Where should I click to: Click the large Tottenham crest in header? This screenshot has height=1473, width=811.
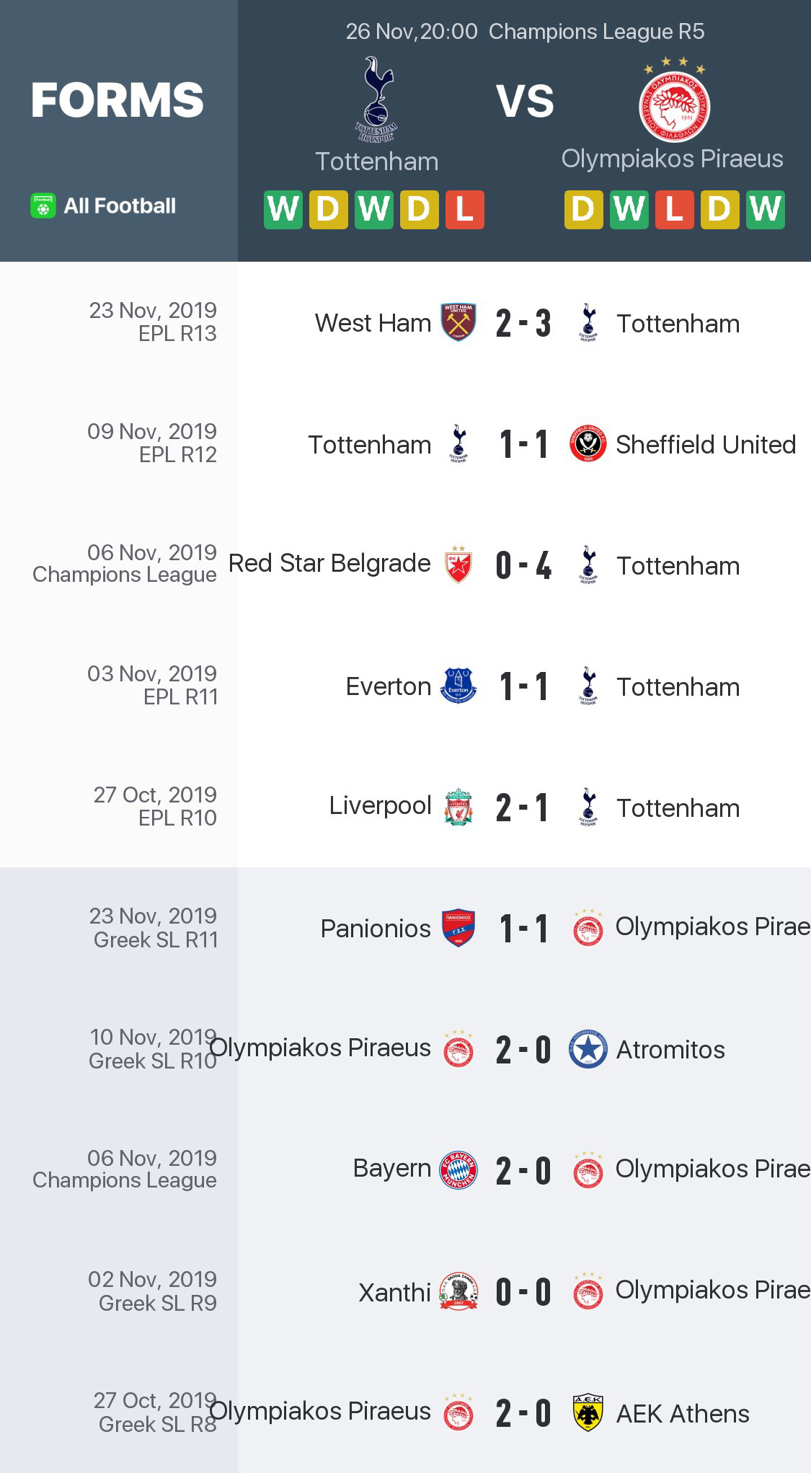(x=376, y=99)
